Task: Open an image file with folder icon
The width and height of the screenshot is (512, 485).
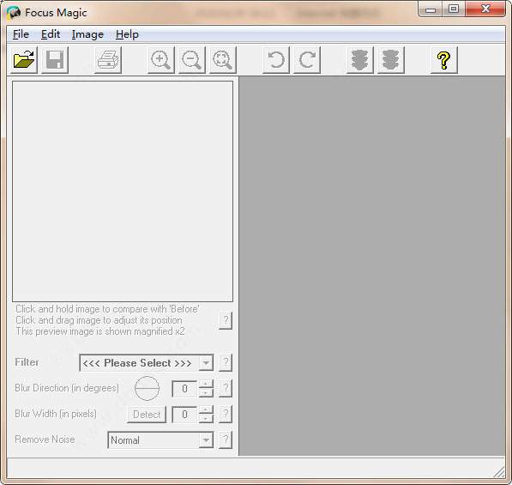Action: pyautogui.click(x=24, y=60)
